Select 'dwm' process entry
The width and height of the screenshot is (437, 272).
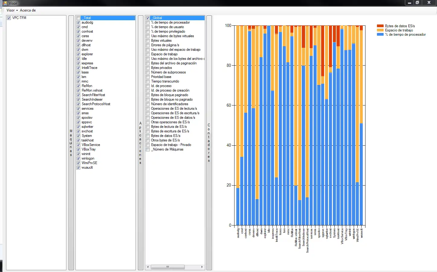(x=85, y=50)
